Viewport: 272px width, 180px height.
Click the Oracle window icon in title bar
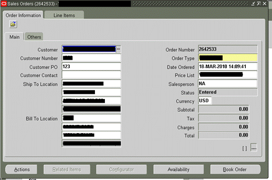pyautogui.click(x=4, y=3)
